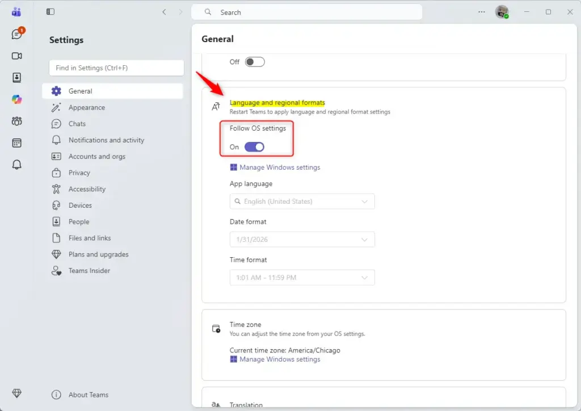
Task: Click the Time zone heading
Action: click(x=245, y=325)
